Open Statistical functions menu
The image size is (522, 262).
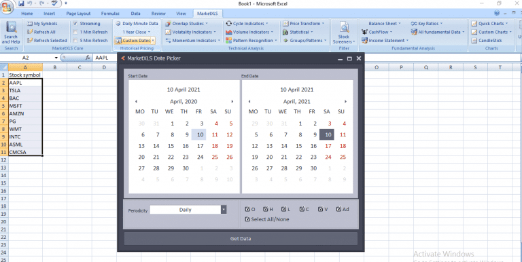point(298,32)
